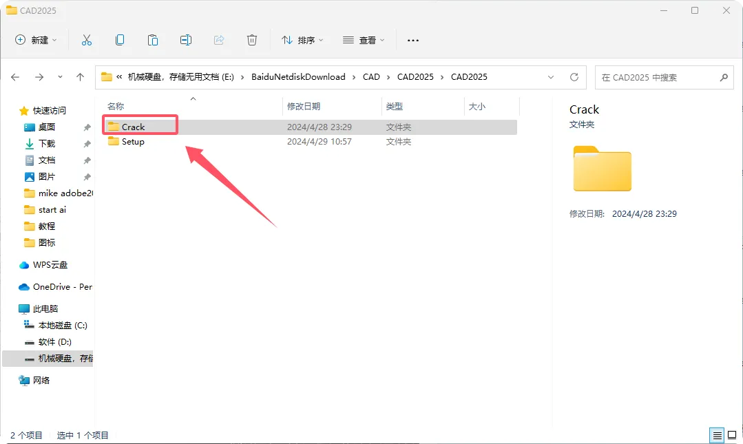This screenshot has height=444, width=743.
Task: Click the first CAD2025 breadcrumb segment
Action: [415, 77]
